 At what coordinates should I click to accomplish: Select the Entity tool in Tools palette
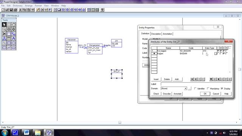click(x=9, y=34)
